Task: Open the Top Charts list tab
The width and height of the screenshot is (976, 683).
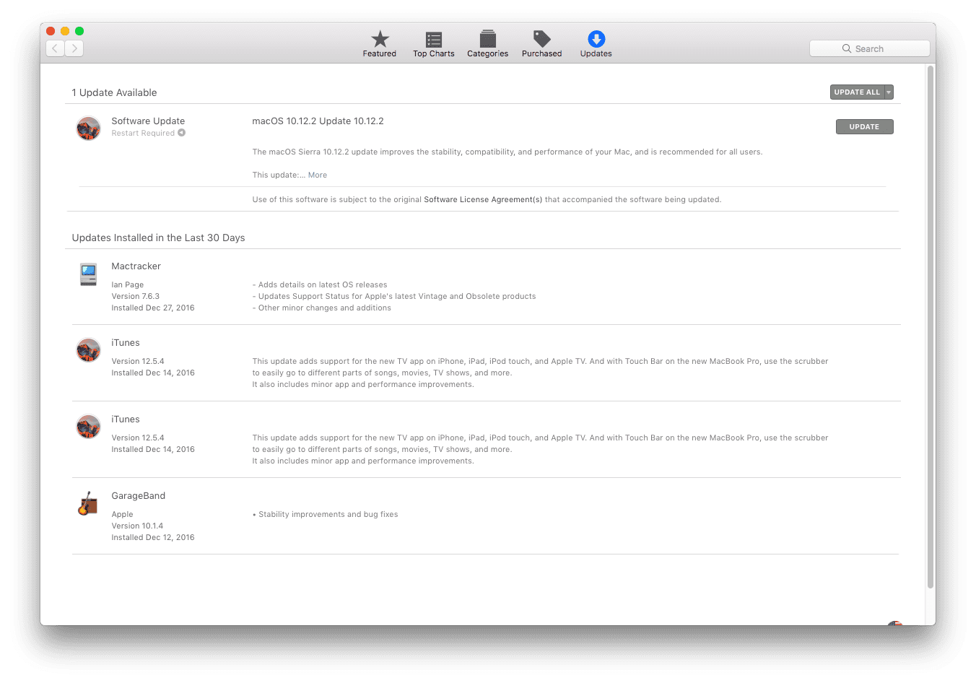Action: pyautogui.click(x=434, y=44)
